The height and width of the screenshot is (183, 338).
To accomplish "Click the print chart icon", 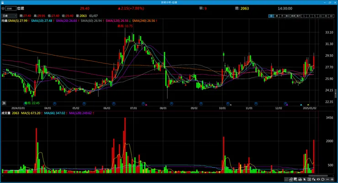I will tap(300, 179).
